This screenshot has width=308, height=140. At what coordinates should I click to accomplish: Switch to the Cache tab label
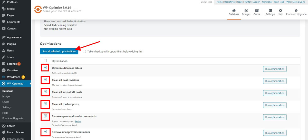coord(257,14)
